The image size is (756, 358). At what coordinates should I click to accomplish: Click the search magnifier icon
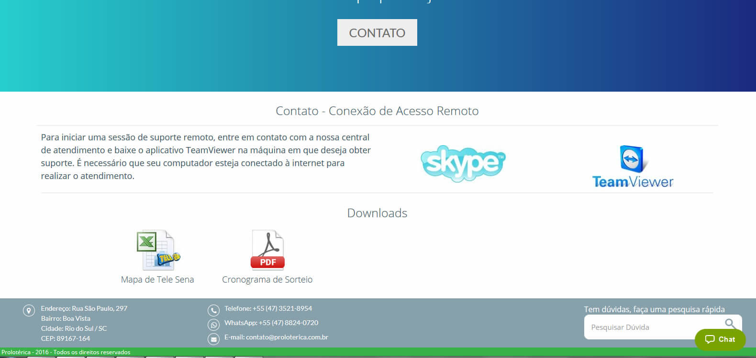coord(730,324)
